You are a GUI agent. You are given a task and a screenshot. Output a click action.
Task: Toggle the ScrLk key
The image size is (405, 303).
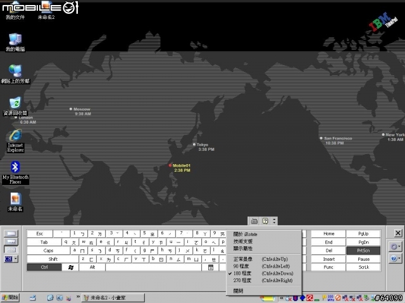click(x=363, y=267)
